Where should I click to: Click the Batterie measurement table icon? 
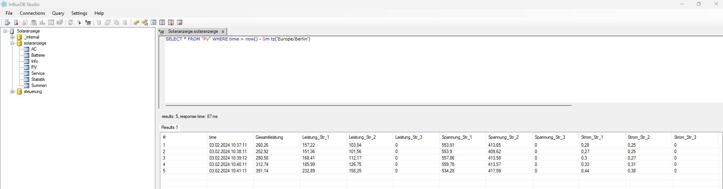26,55
